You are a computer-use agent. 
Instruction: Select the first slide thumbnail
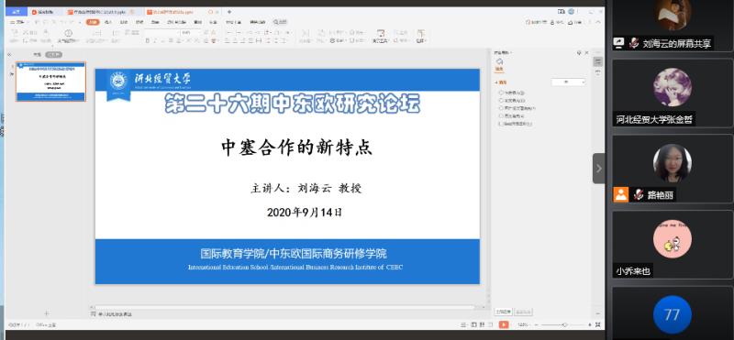click(51, 82)
